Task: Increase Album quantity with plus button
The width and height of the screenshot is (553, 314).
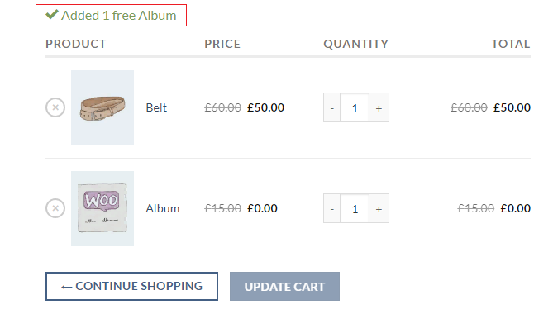Action: (379, 208)
